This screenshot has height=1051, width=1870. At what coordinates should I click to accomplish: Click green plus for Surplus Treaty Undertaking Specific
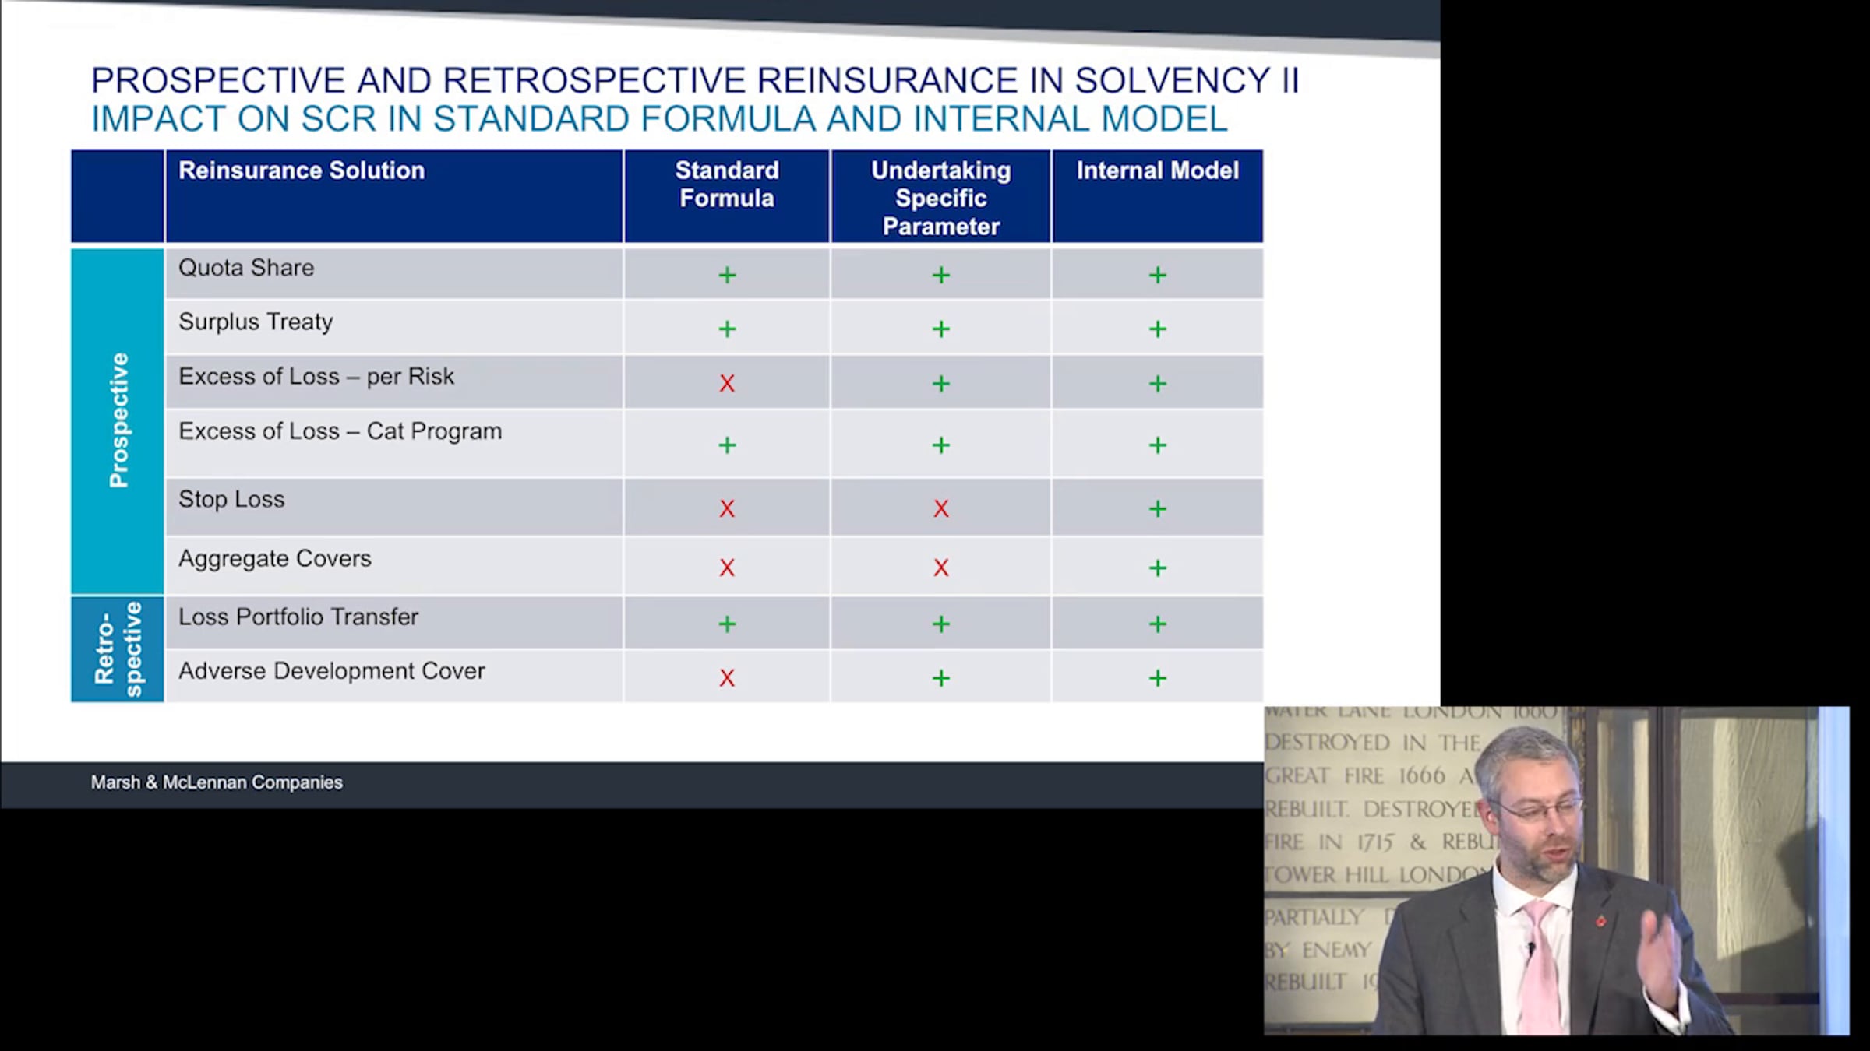point(940,329)
